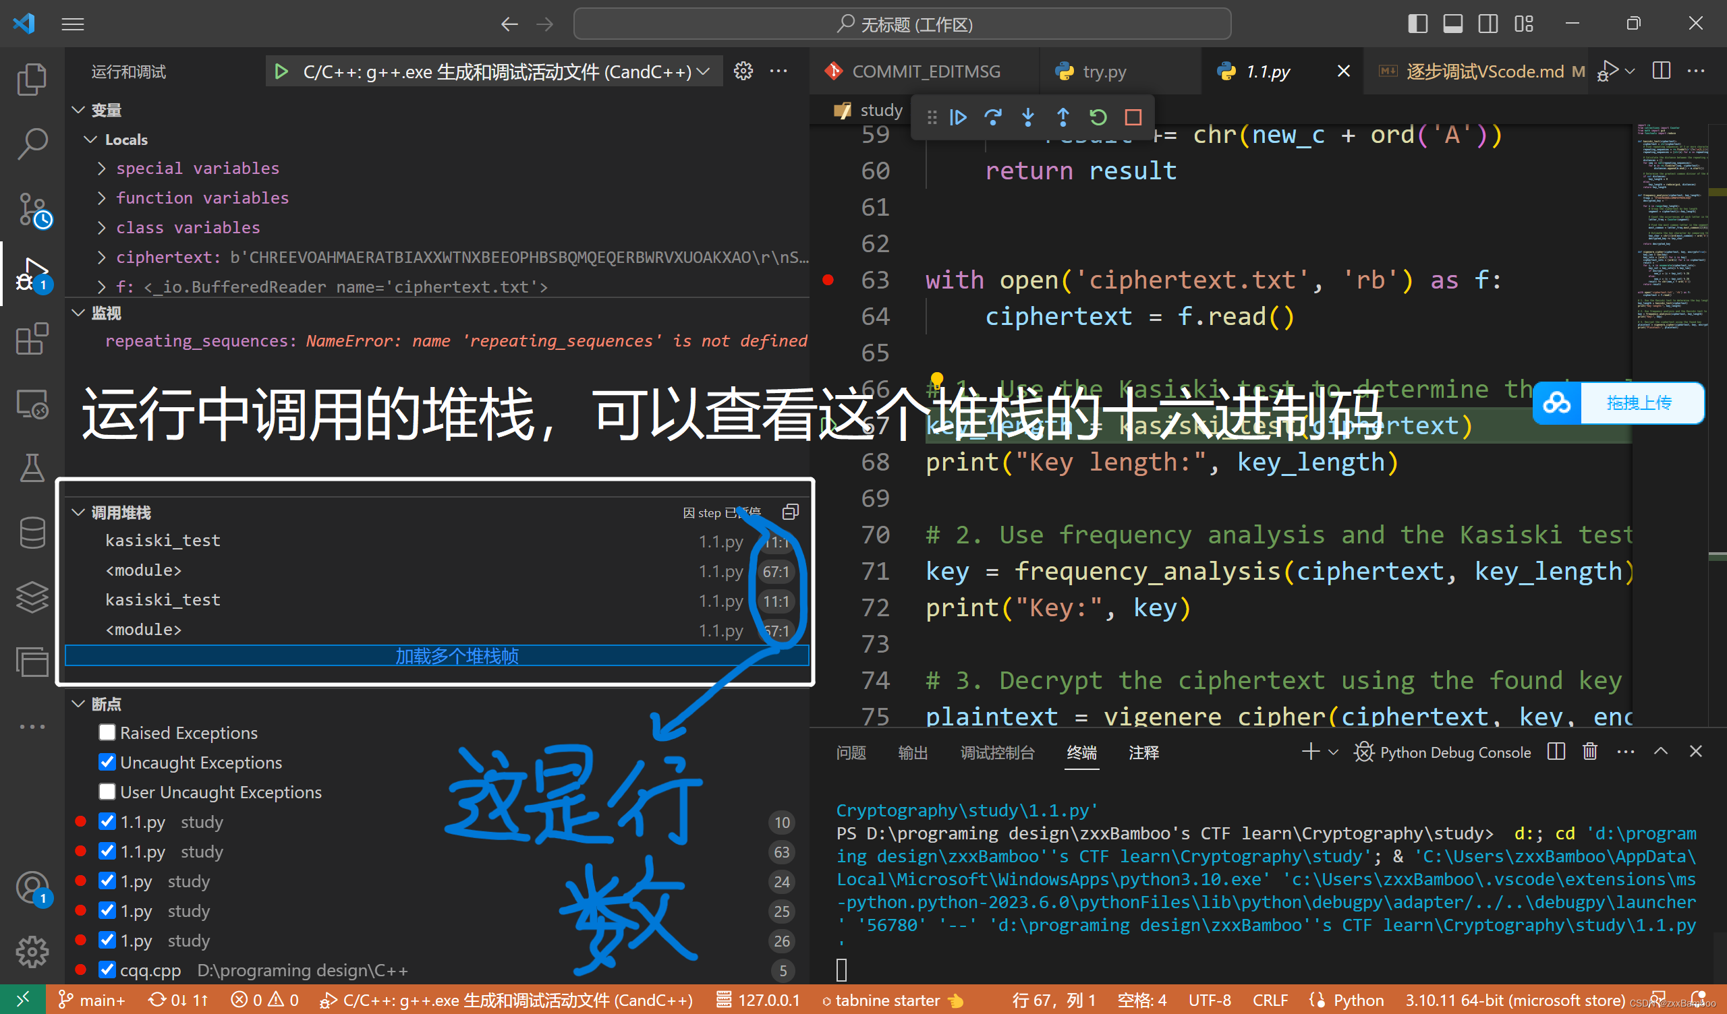Viewport: 1727px width, 1014px height.
Task: Enable the Raised Exceptions checkbox
Action: (x=107, y=732)
